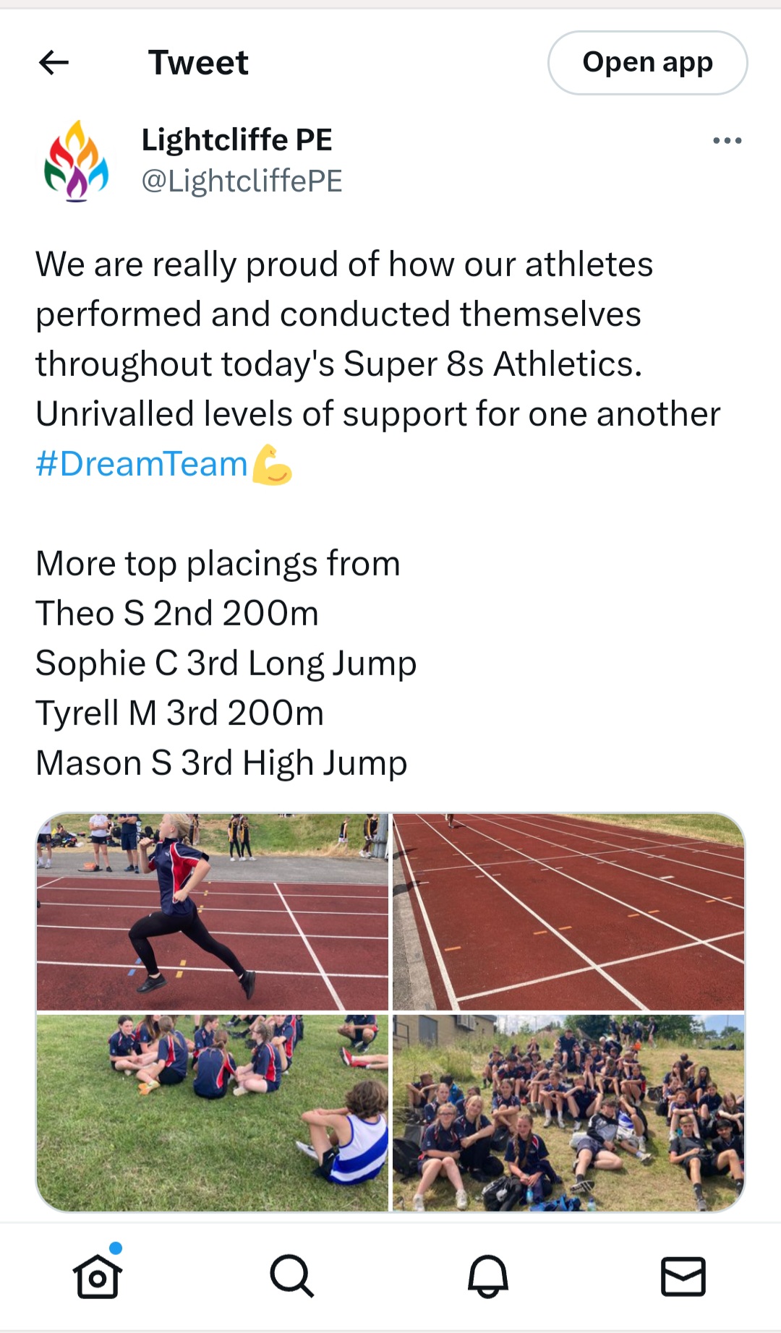View photo of girl running on track
The height and width of the screenshot is (1333, 781).
213,912
